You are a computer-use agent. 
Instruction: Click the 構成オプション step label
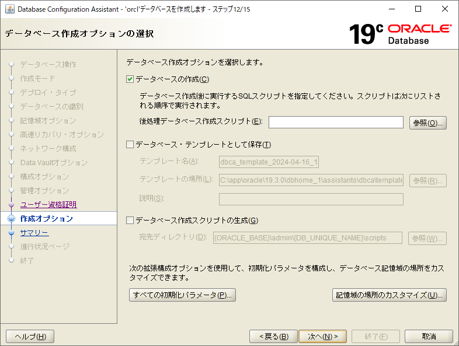click(44, 177)
